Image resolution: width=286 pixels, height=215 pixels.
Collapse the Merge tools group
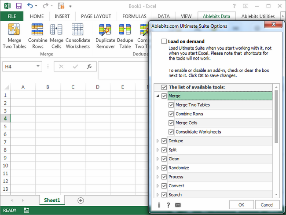tap(158, 96)
